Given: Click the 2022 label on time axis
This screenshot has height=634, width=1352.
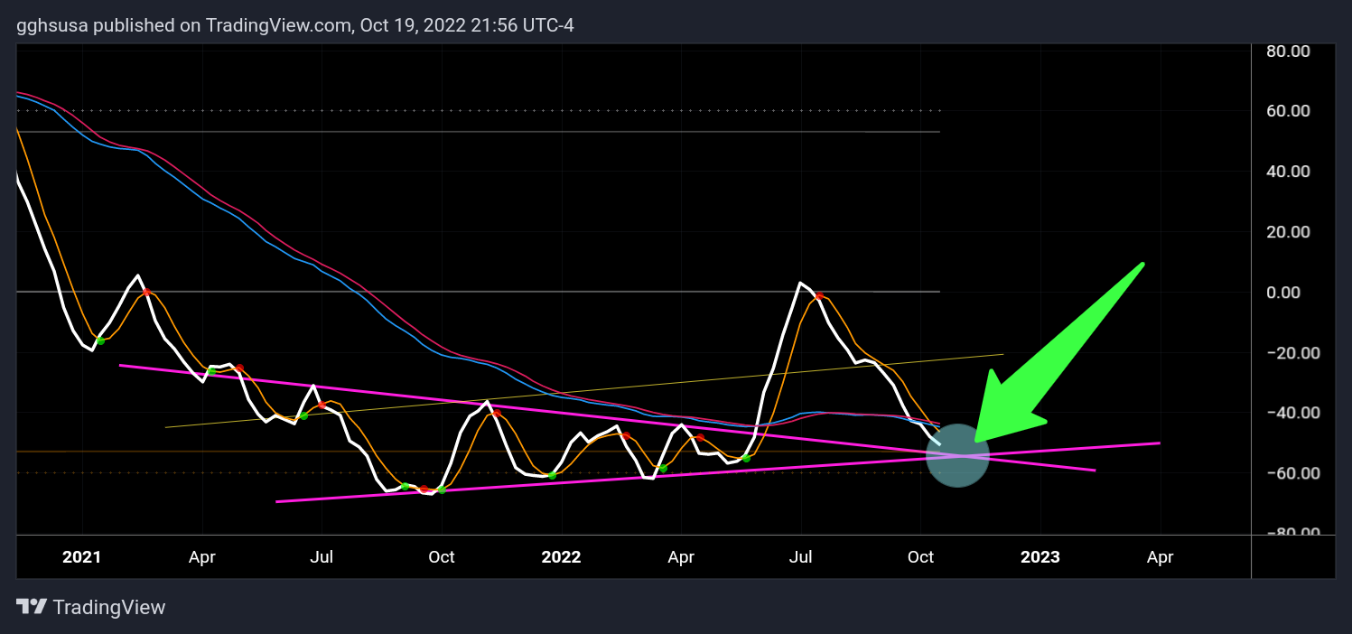Looking at the screenshot, I should [561, 557].
